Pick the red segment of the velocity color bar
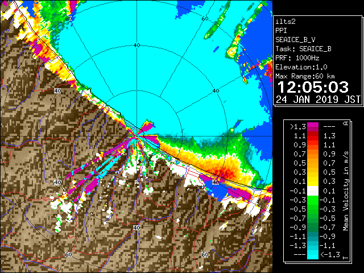 (313, 138)
